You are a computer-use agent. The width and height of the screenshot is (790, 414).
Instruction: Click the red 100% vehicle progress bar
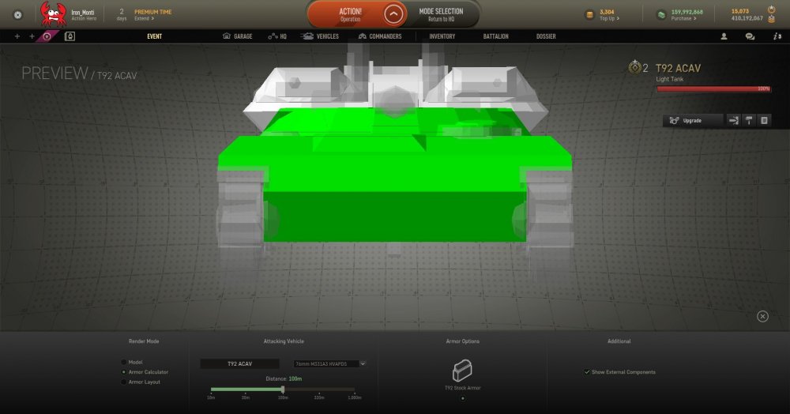coord(713,88)
